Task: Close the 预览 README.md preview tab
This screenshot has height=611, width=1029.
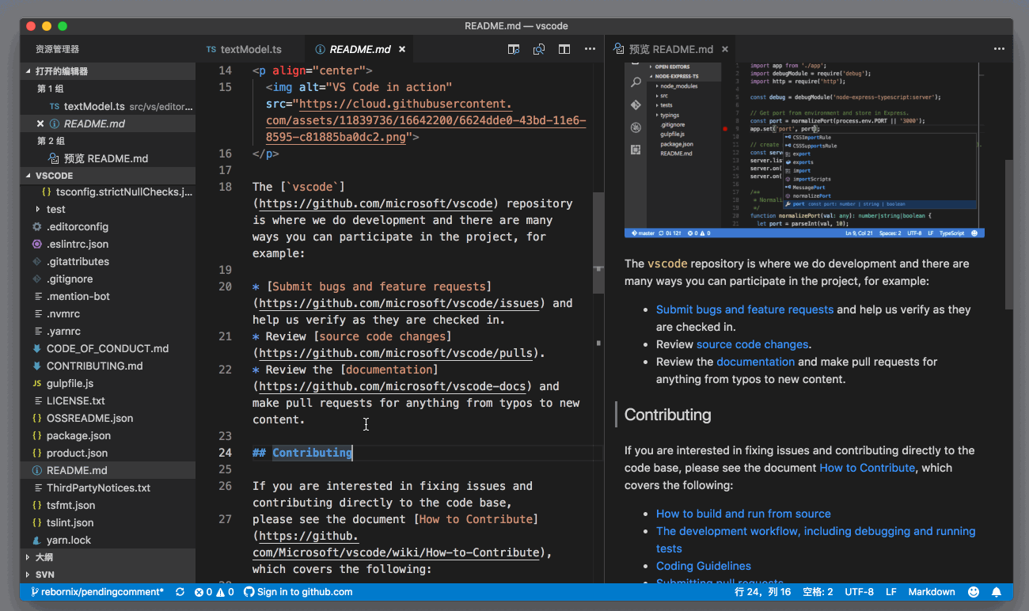Action: [x=724, y=49]
